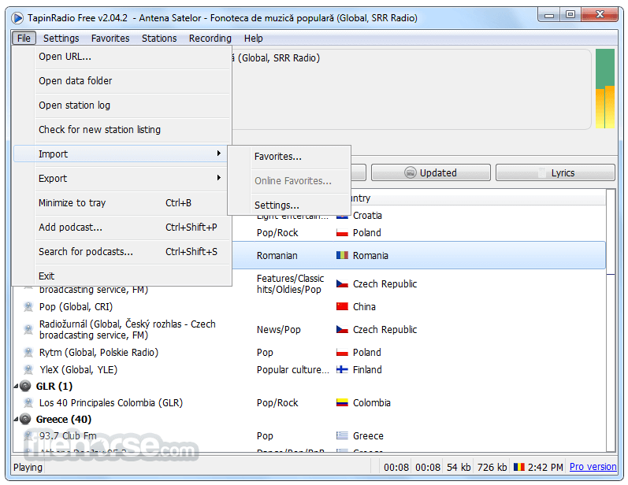The image size is (628, 485).
Task: Select Los 40 Principales Colombia (GLR)
Action: (x=111, y=403)
